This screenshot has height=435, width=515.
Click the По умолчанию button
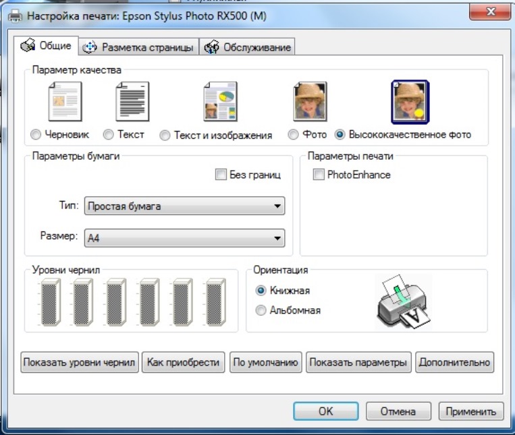[x=266, y=363]
